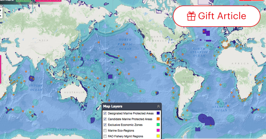Click the orange Candidate areas color swatch
Viewport: 266px width, 139px height.
click(x=158, y=119)
